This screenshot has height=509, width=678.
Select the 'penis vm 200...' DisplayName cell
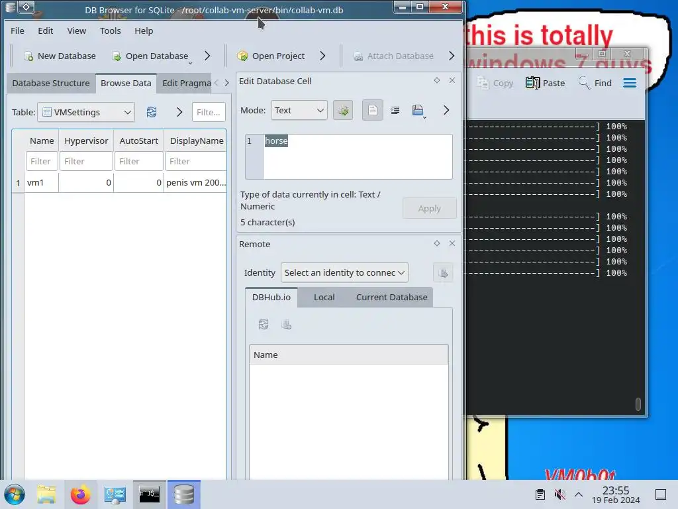coord(195,183)
